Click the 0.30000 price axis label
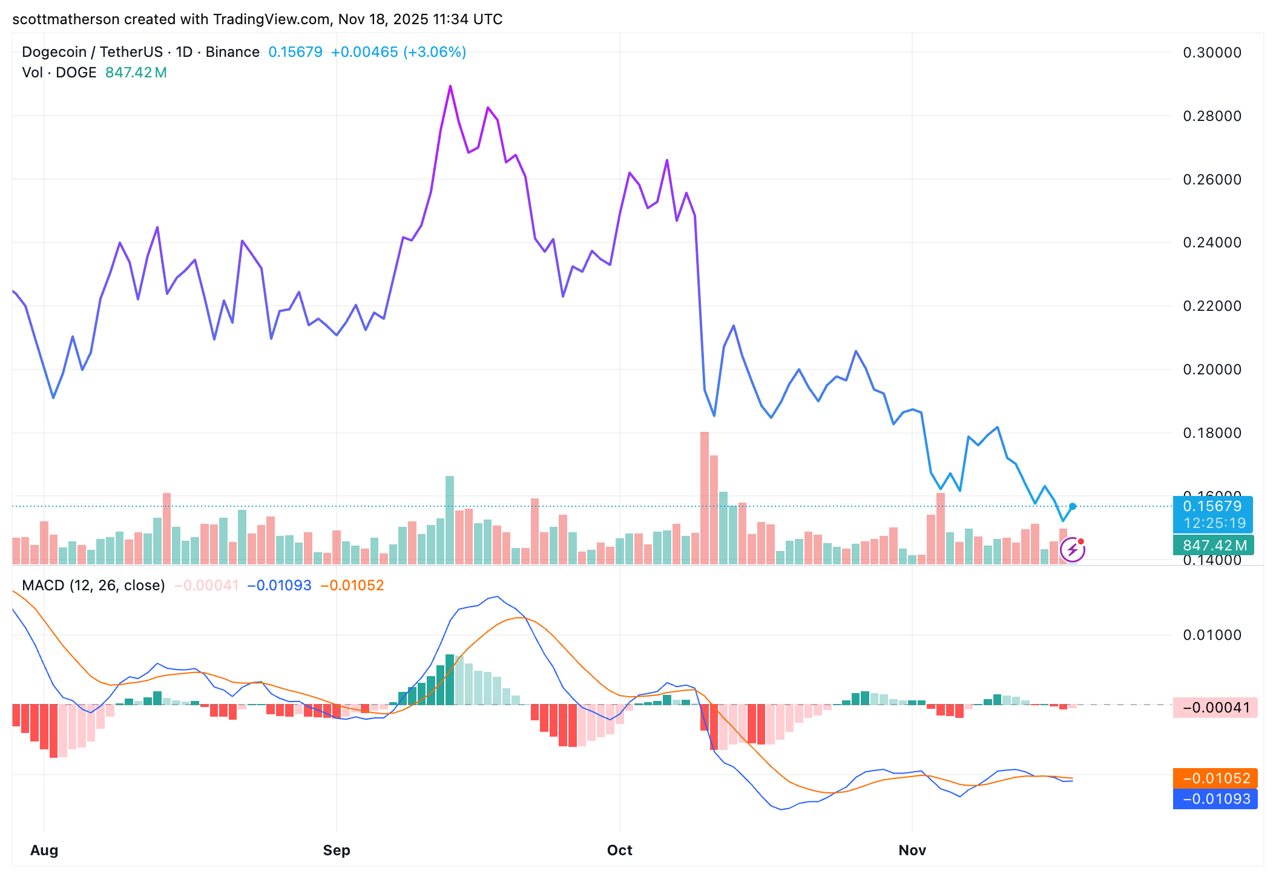The image size is (1276, 883). (1212, 53)
